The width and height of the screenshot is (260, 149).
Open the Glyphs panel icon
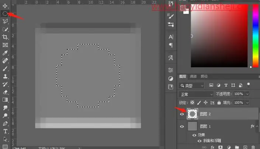tap(171, 58)
